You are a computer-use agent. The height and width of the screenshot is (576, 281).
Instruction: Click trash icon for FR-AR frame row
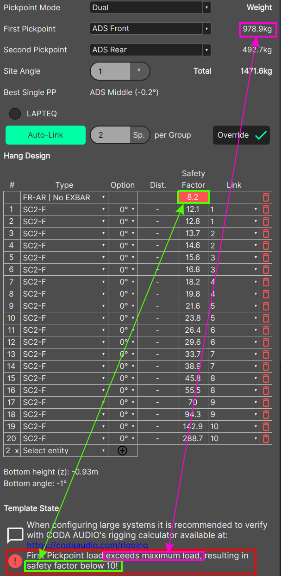266,197
